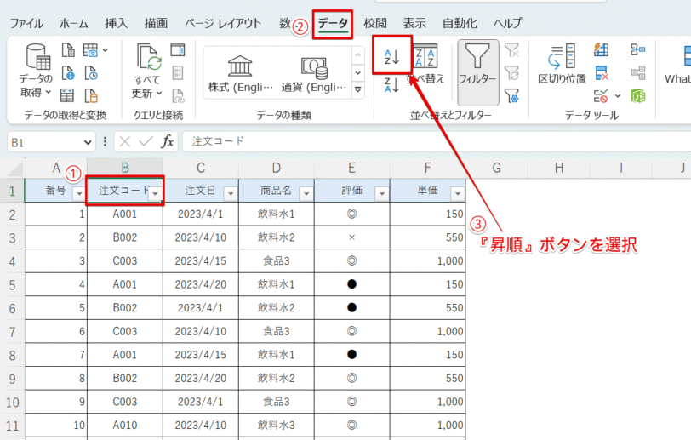Move the data types gallery down one row
Image resolution: width=691 pixels, height=440 pixels.
point(357,72)
